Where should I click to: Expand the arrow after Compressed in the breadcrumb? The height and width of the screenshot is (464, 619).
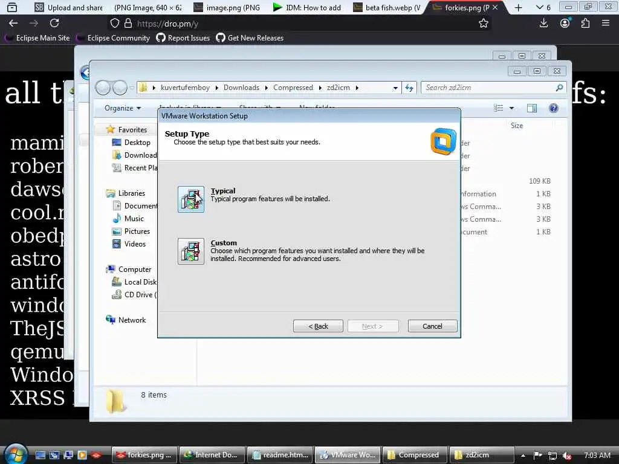tap(320, 88)
